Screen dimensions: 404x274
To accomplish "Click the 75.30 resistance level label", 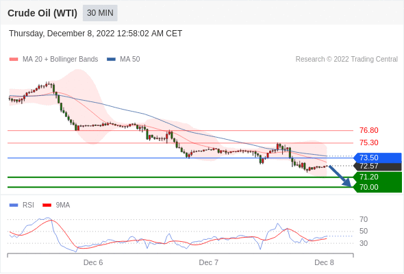I will click(x=369, y=142).
